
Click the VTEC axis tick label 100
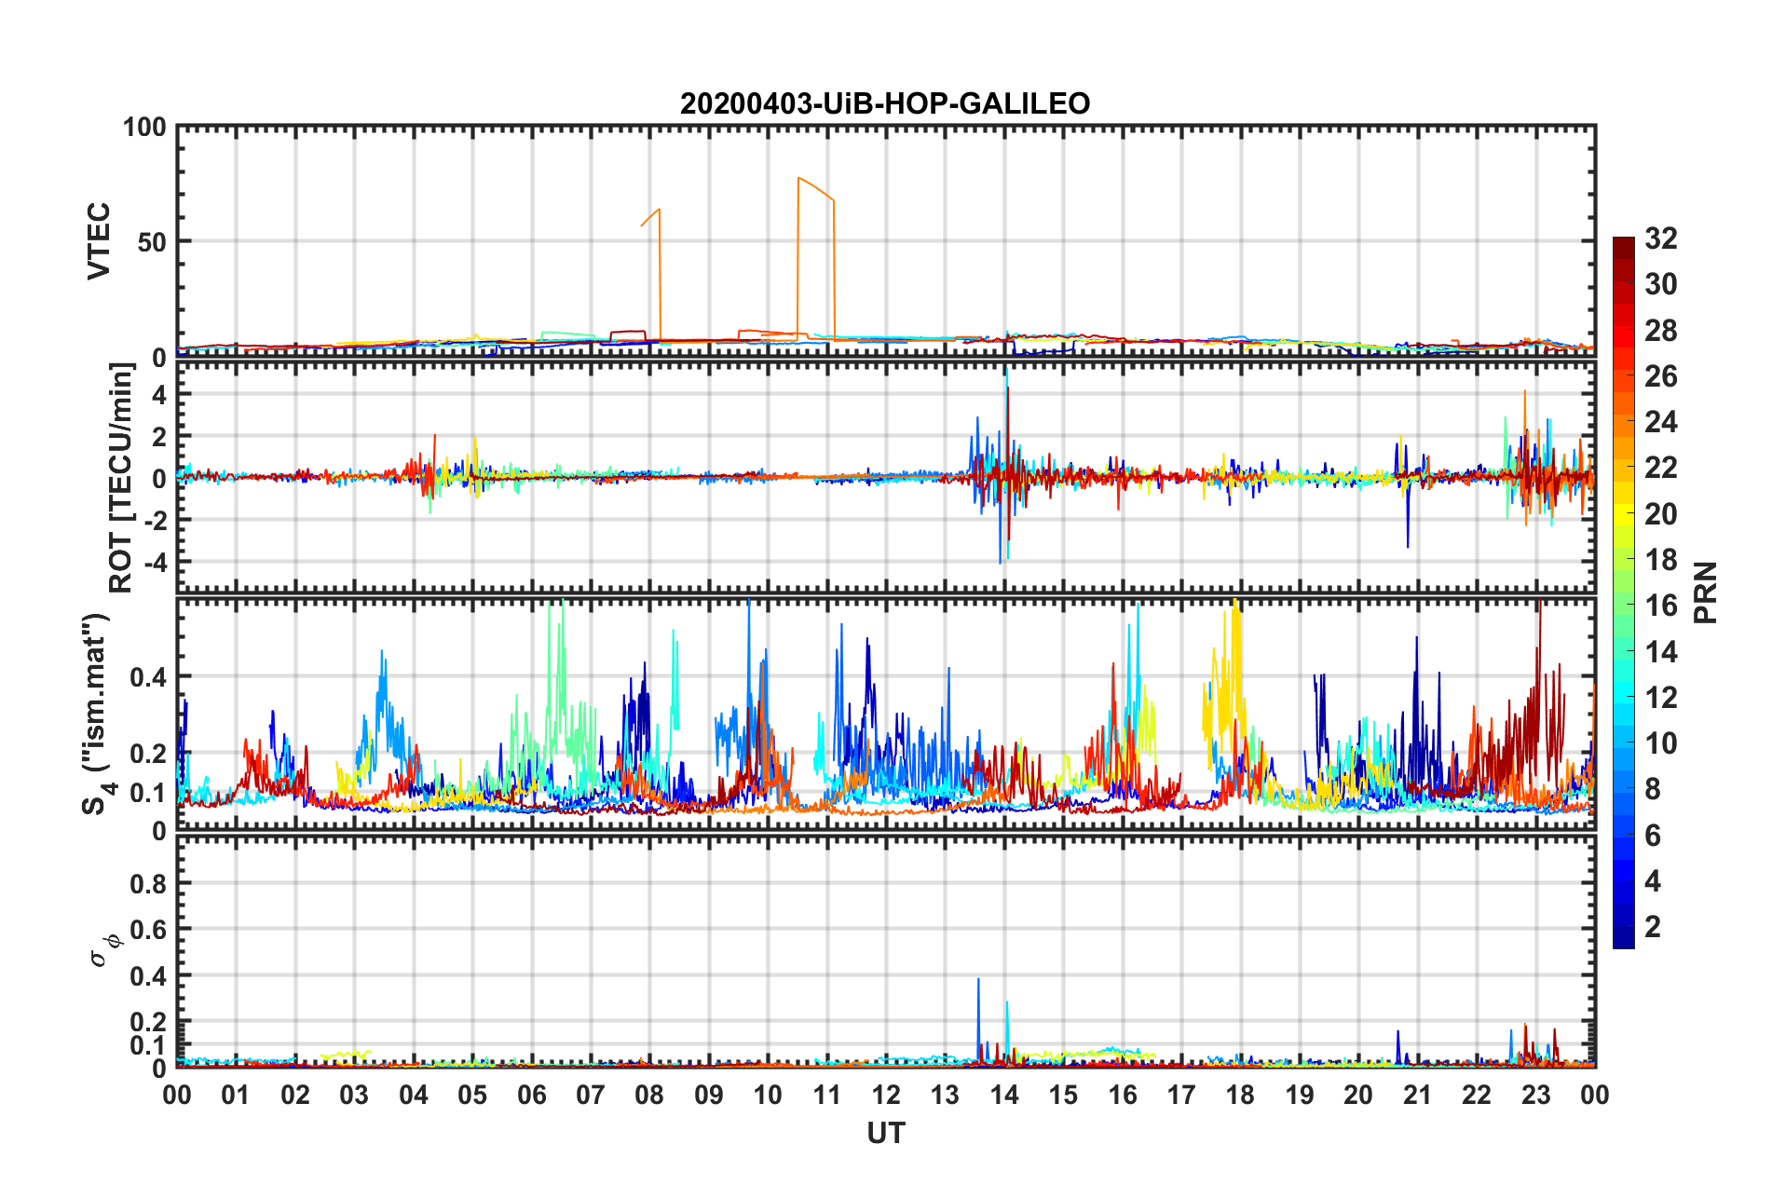pos(144,127)
